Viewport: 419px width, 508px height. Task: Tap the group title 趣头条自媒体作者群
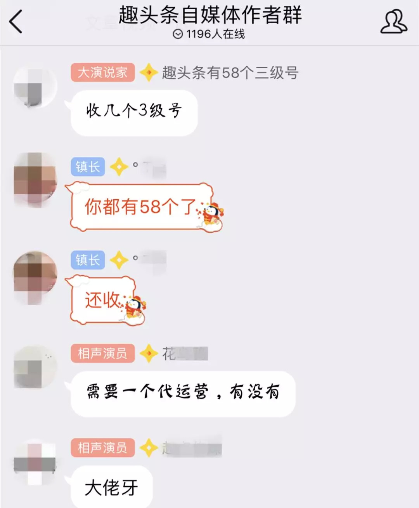210,15
